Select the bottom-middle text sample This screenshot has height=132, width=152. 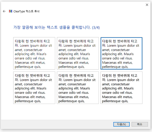pyautogui.click(x=78, y=88)
